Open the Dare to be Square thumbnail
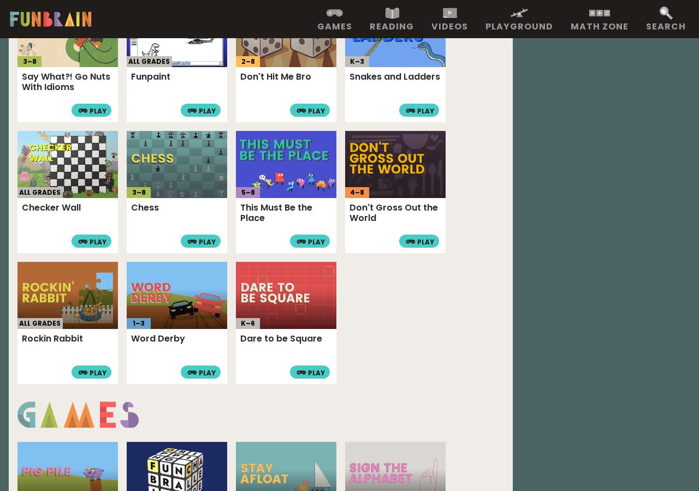This screenshot has width=699, height=491. coord(286,295)
